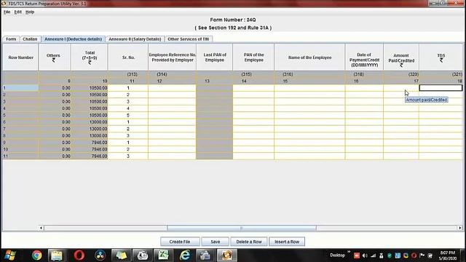Click the Total value 10500.00 in row 3
The height and width of the screenshot is (262, 466).
point(90,102)
